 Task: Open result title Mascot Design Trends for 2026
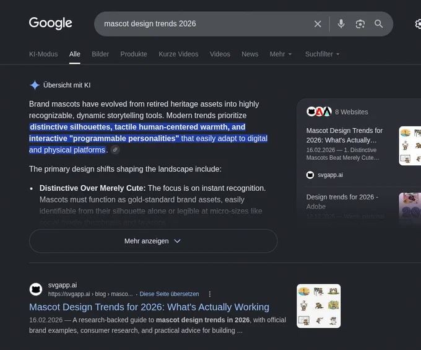(149, 307)
